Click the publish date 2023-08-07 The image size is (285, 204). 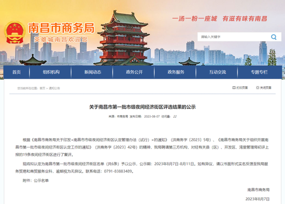pyautogui.click(x=152, y=116)
